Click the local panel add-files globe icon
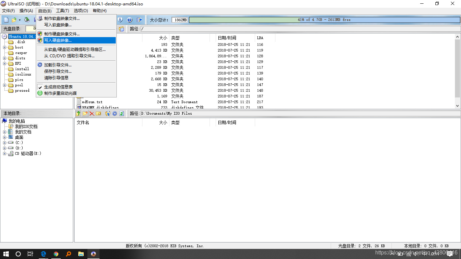Viewport: 461px width, 259px height. pyautogui.click(x=108, y=114)
